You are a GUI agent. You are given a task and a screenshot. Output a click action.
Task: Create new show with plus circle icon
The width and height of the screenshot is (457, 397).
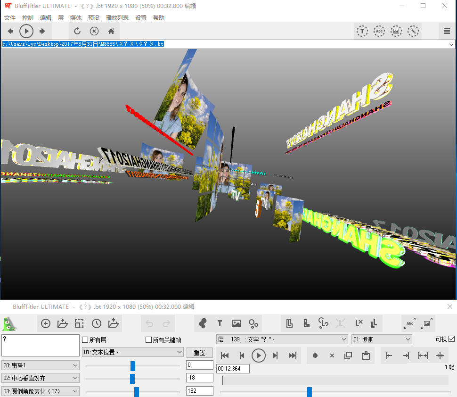point(46,323)
